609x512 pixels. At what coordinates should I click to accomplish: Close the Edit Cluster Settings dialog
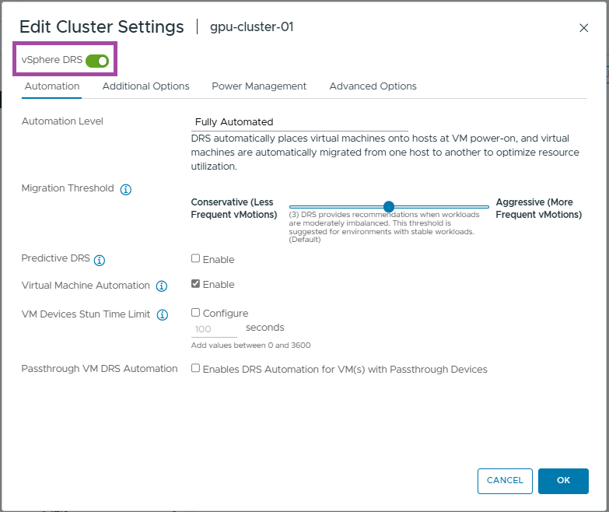click(x=584, y=28)
